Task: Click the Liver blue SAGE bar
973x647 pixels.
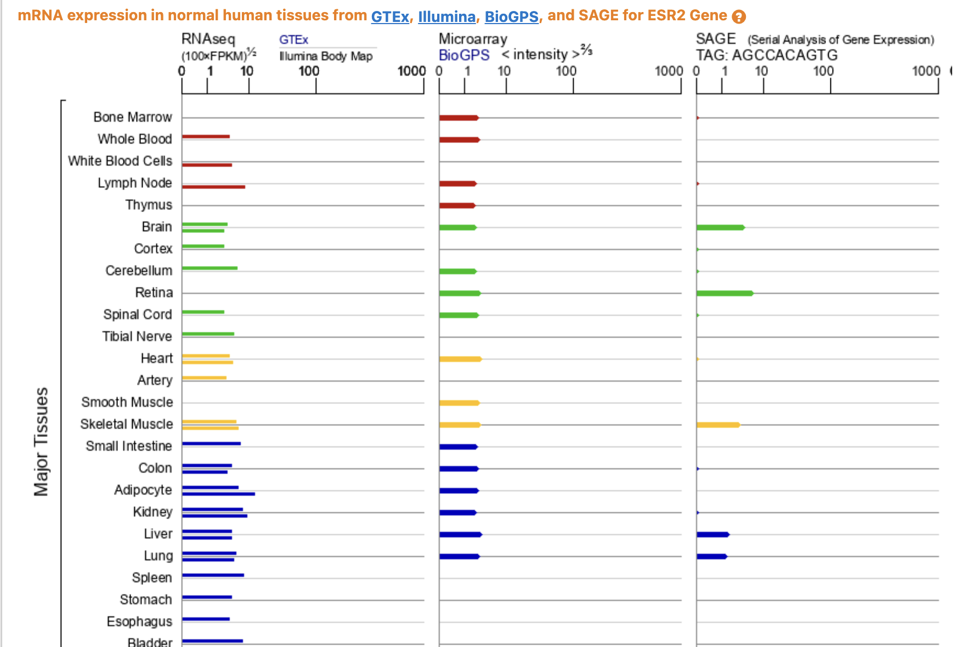Action: click(x=713, y=535)
